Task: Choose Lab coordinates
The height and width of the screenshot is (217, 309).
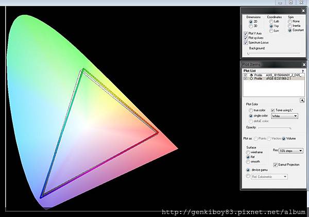Action: click(x=271, y=21)
